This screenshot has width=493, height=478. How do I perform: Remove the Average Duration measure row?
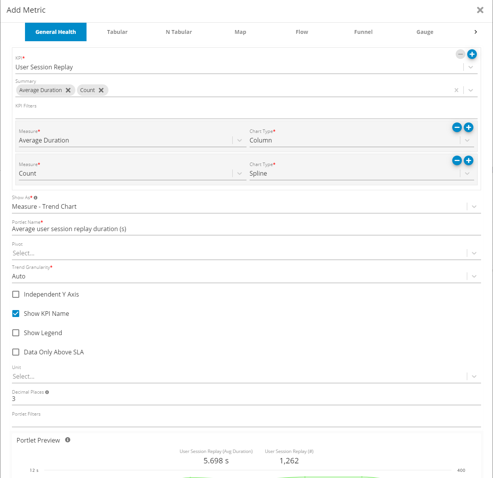pyautogui.click(x=457, y=127)
